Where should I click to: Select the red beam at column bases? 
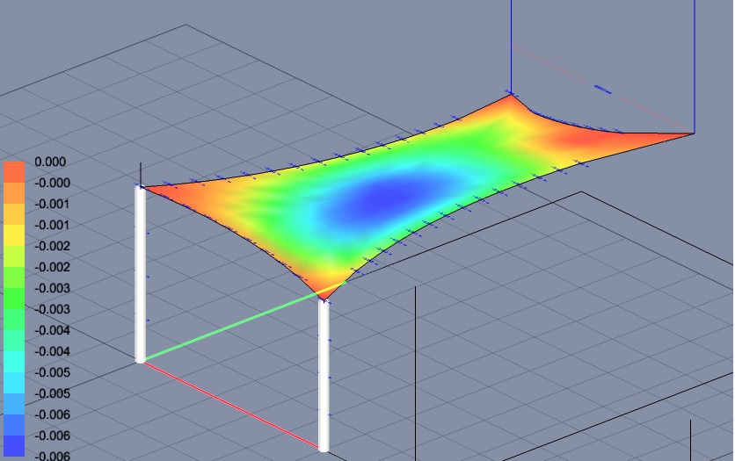(230, 404)
